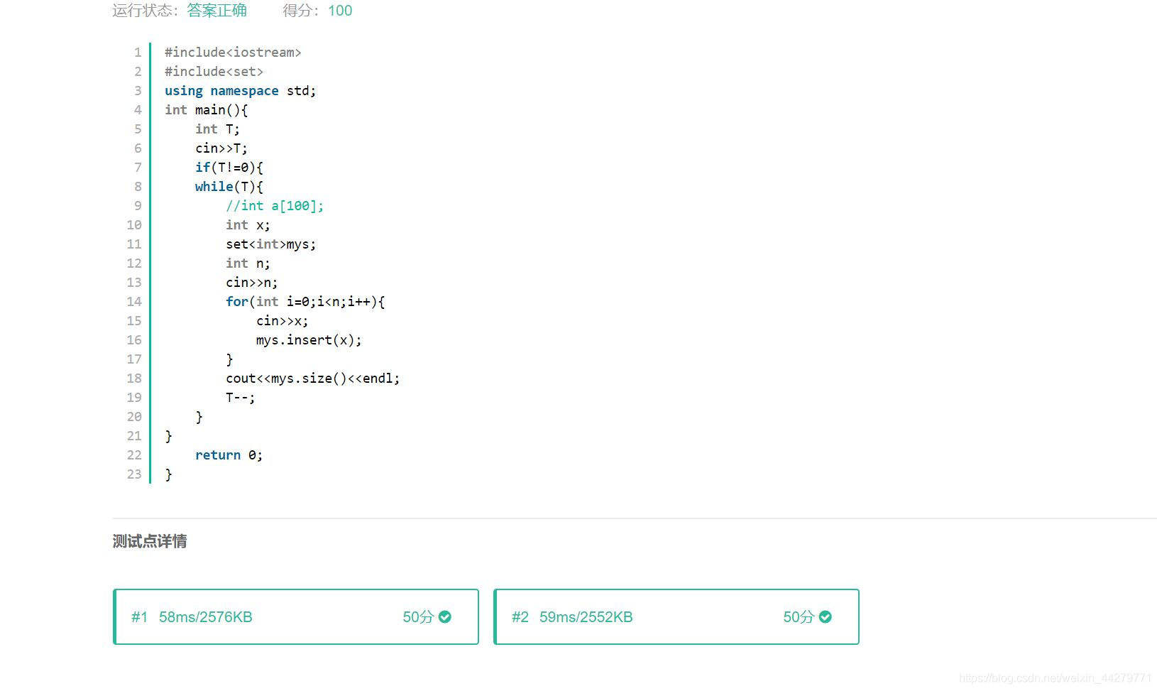Click the for loop header line
Screen dimensions: 1157x691
point(305,302)
